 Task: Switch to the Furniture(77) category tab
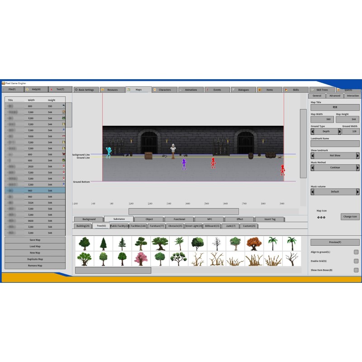click(157, 226)
